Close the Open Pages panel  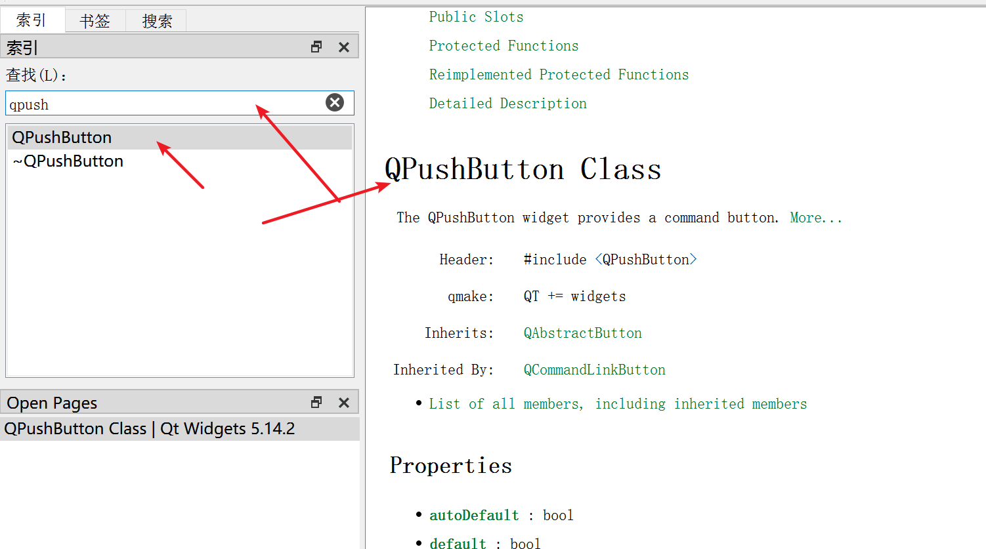click(344, 403)
